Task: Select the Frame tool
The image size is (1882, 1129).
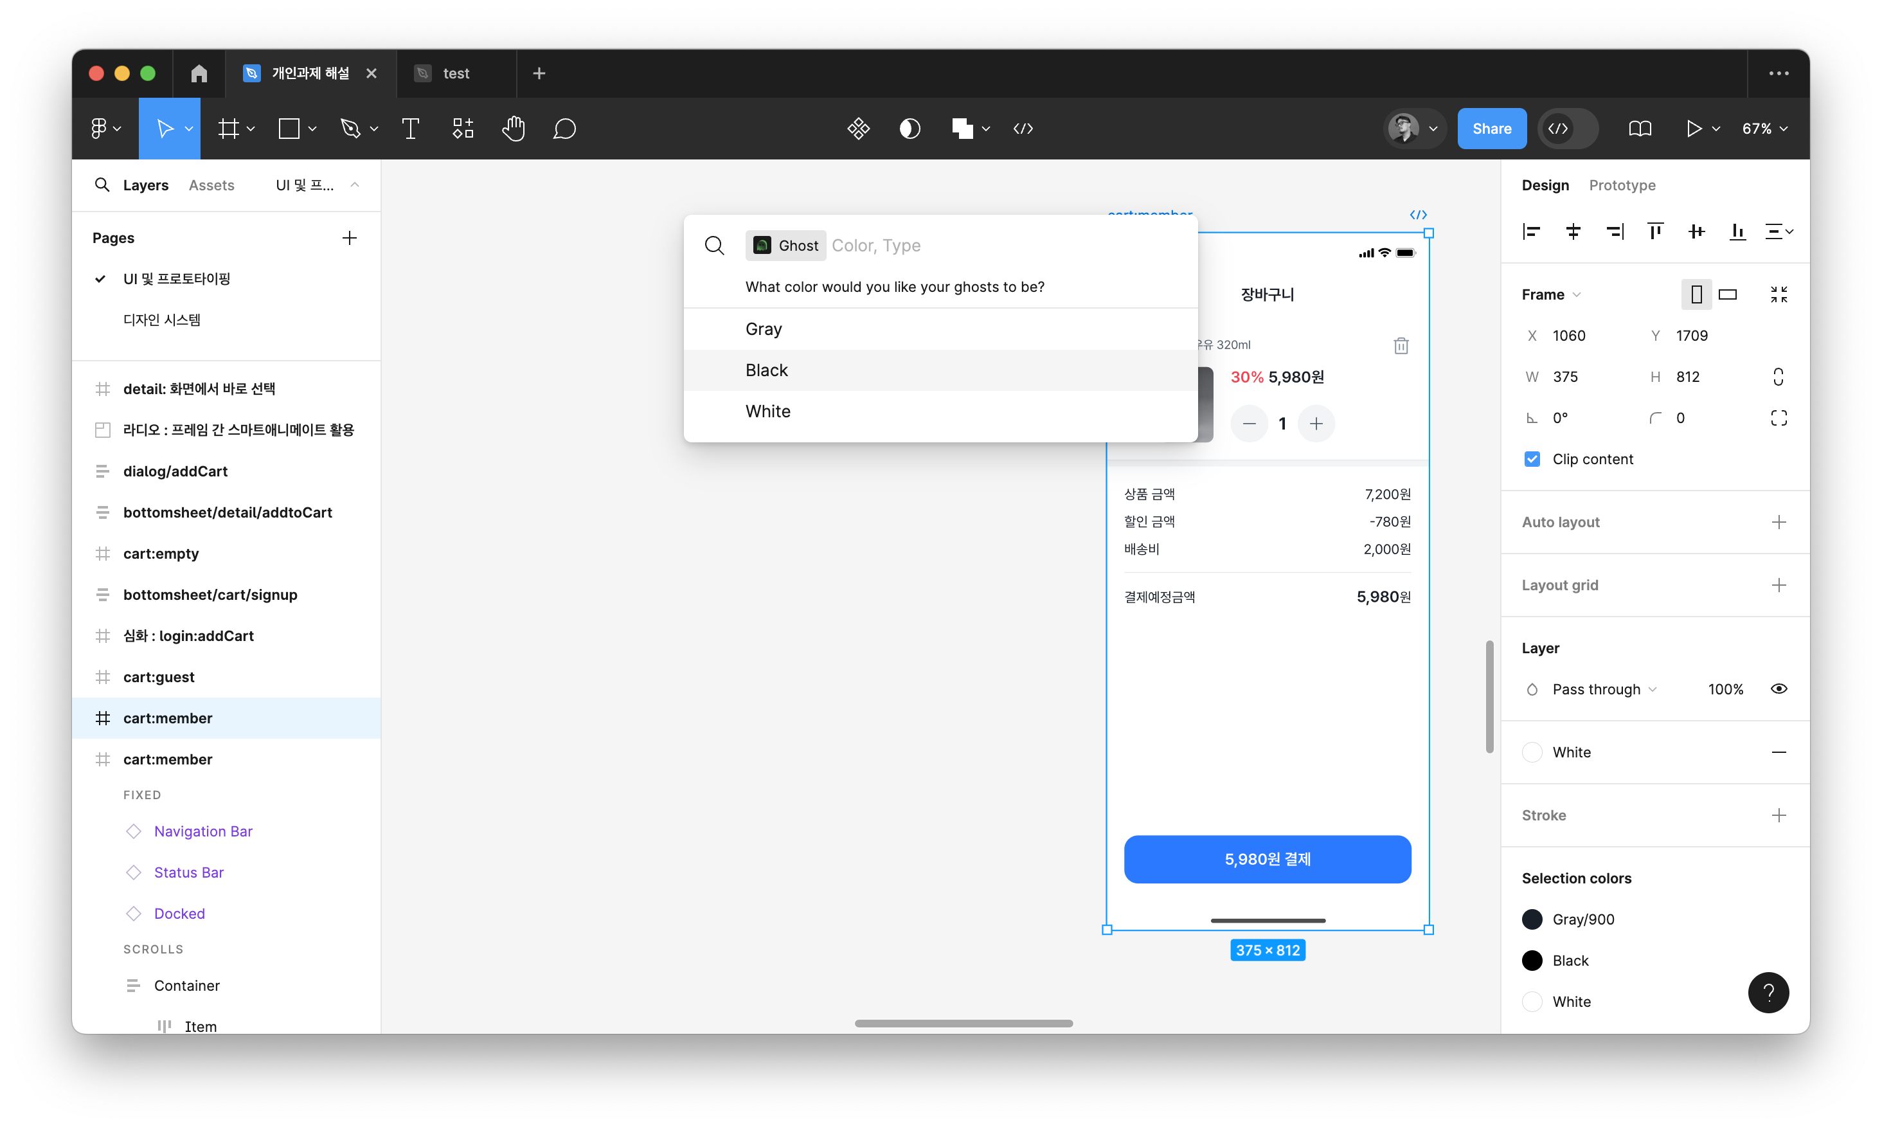Action: coord(228,129)
